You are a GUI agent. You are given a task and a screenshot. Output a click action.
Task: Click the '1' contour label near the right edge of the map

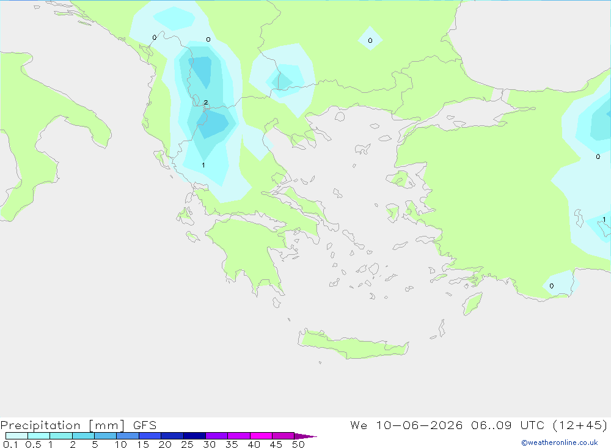604,219
